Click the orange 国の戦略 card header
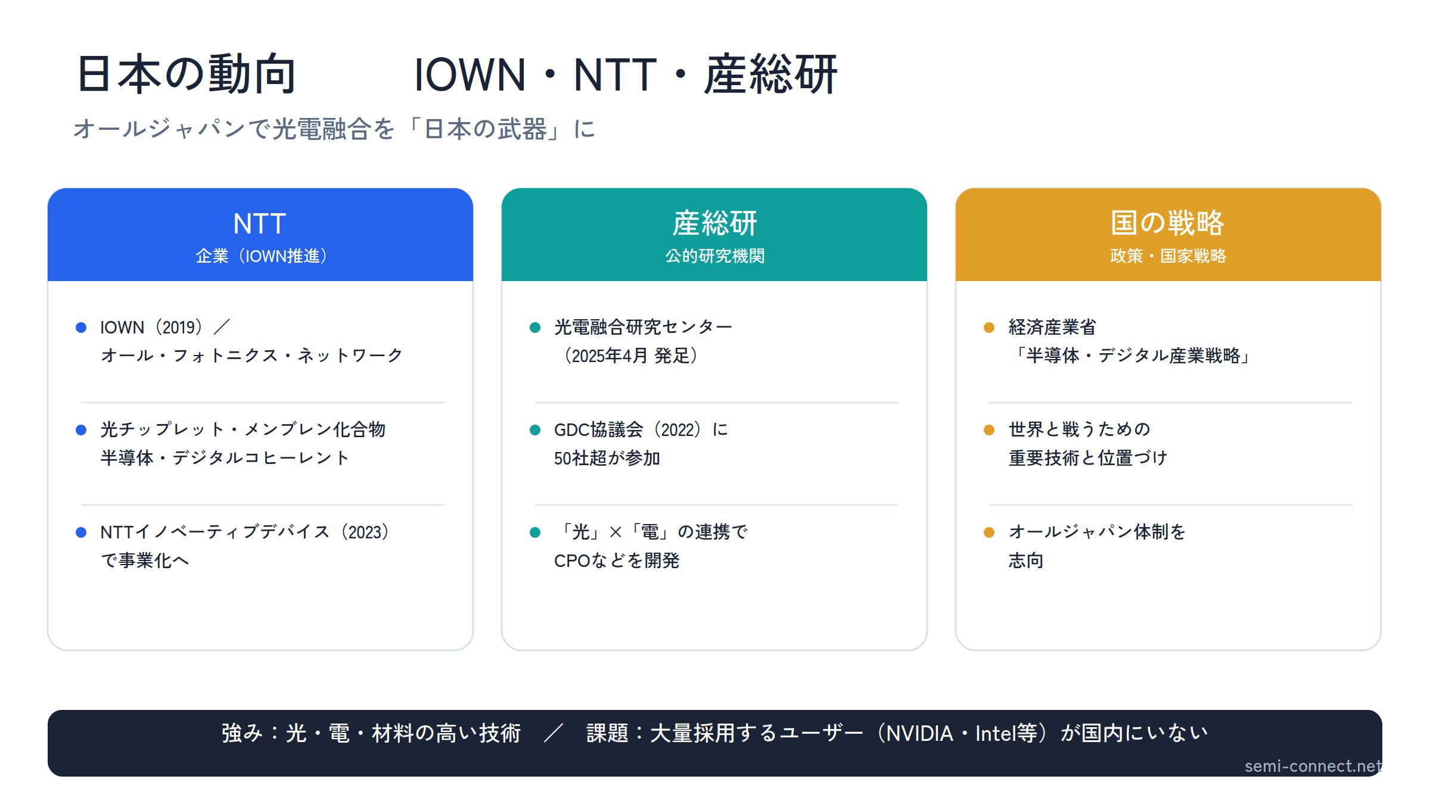 point(1168,235)
